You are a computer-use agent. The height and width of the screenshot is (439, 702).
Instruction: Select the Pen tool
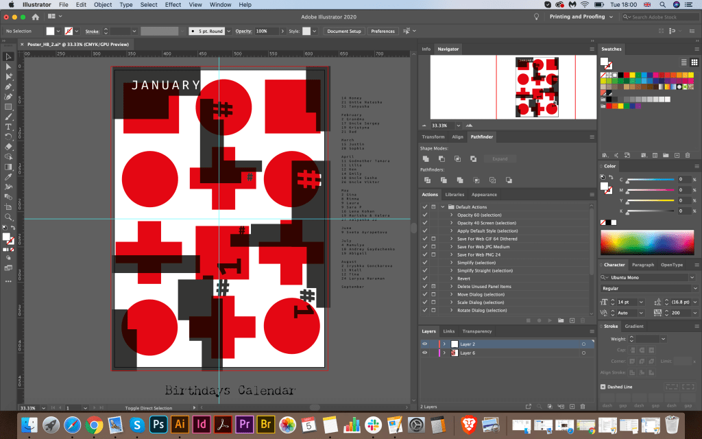tap(9, 87)
